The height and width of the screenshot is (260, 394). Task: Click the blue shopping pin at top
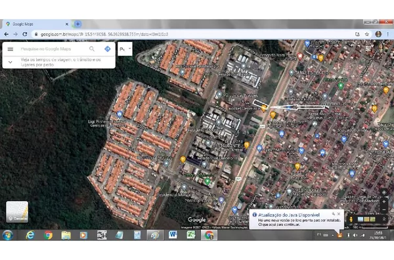307,44
